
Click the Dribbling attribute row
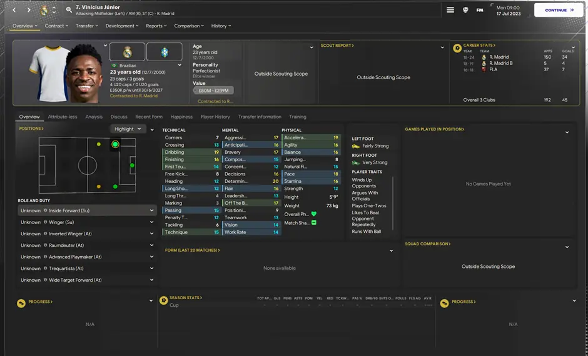coord(191,152)
